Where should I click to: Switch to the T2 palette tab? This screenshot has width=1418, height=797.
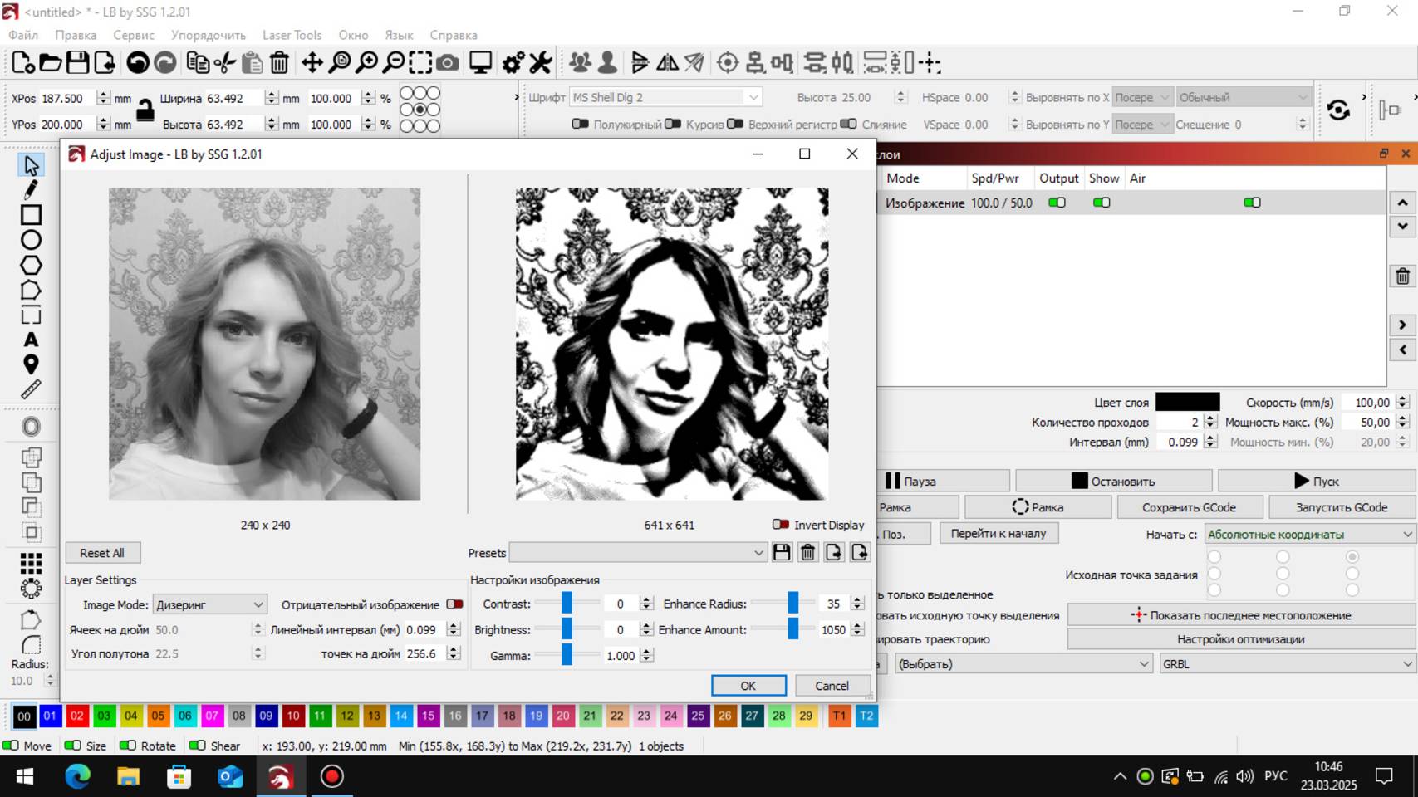tap(866, 715)
